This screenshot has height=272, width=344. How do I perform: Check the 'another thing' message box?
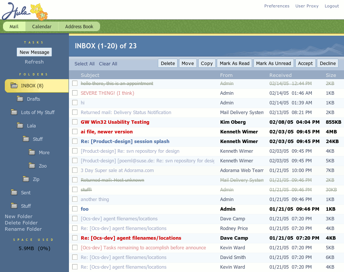tap(75, 199)
